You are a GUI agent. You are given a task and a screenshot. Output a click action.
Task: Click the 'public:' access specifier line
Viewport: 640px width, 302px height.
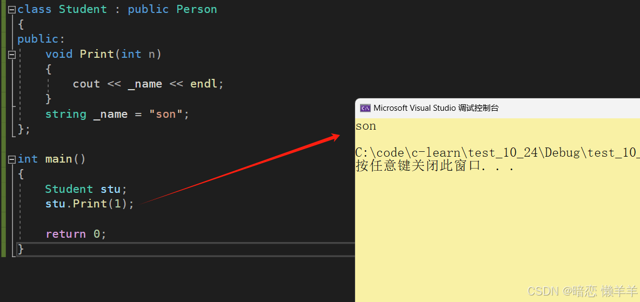[x=41, y=39]
